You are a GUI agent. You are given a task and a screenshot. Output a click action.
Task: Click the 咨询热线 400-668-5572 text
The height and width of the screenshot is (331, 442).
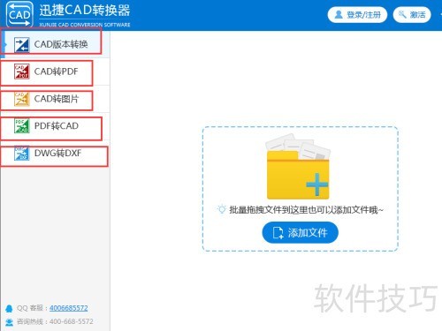(x=55, y=321)
